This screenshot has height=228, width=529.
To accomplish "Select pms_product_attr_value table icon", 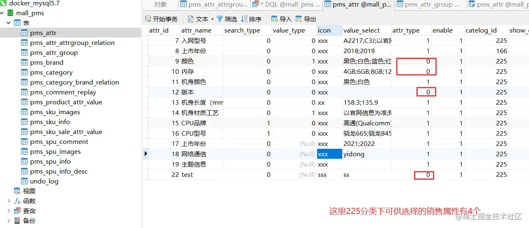I will point(24,102).
